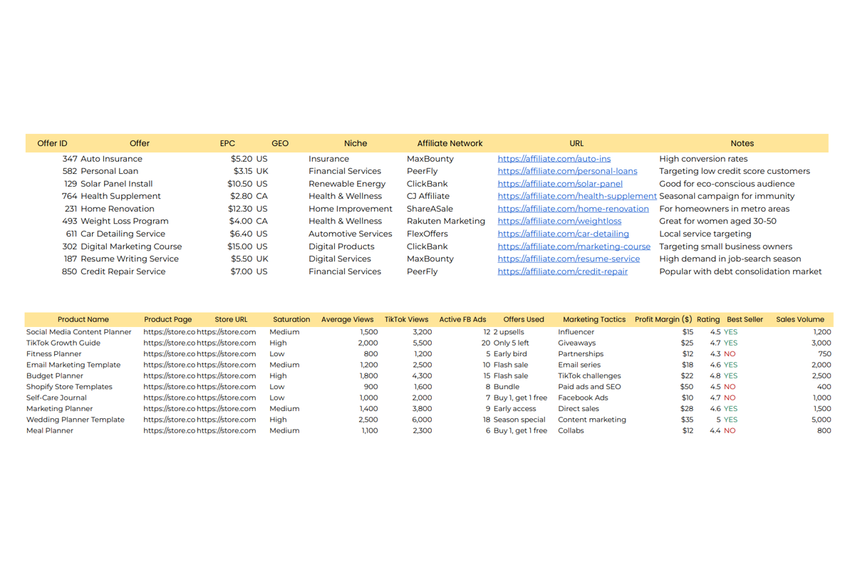Click the solar-panel affiliate URL
The height and width of the screenshot is (570, 855).
(x=559, y=184)
